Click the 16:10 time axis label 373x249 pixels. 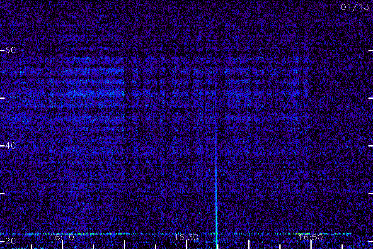click(62, 237)
